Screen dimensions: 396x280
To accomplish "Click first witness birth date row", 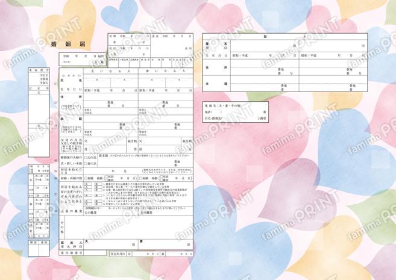I will click(265, 55).
